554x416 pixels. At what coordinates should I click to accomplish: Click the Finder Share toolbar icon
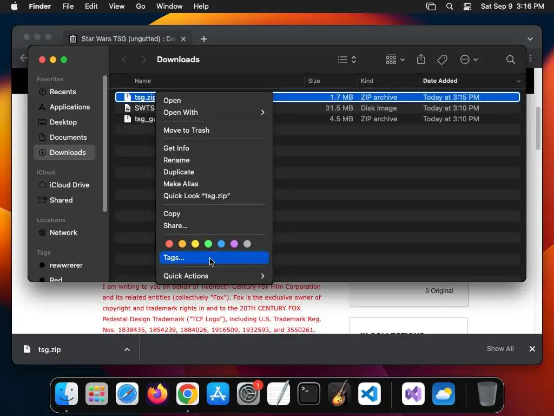[421, 60]
